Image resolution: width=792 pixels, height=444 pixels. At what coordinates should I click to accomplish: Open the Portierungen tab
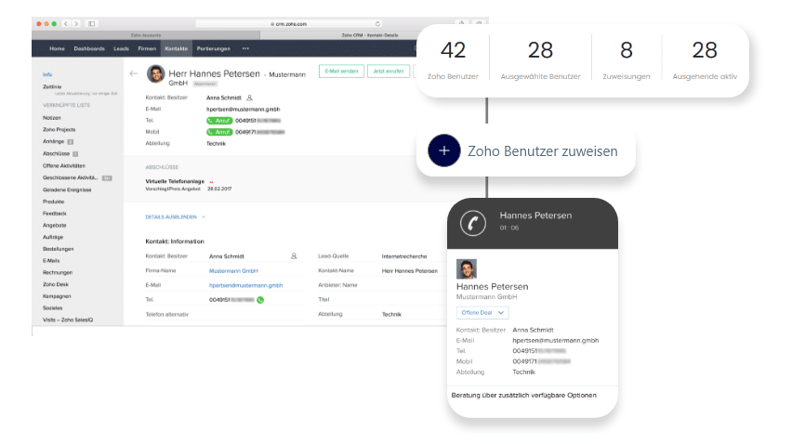point(213,48)
